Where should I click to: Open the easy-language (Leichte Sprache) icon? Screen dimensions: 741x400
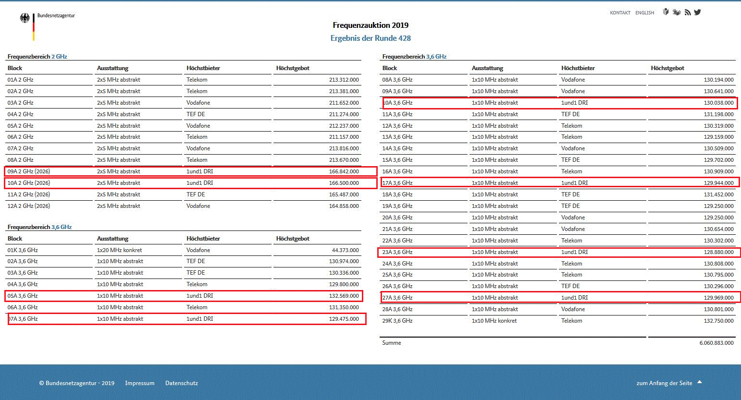point(666,12)
